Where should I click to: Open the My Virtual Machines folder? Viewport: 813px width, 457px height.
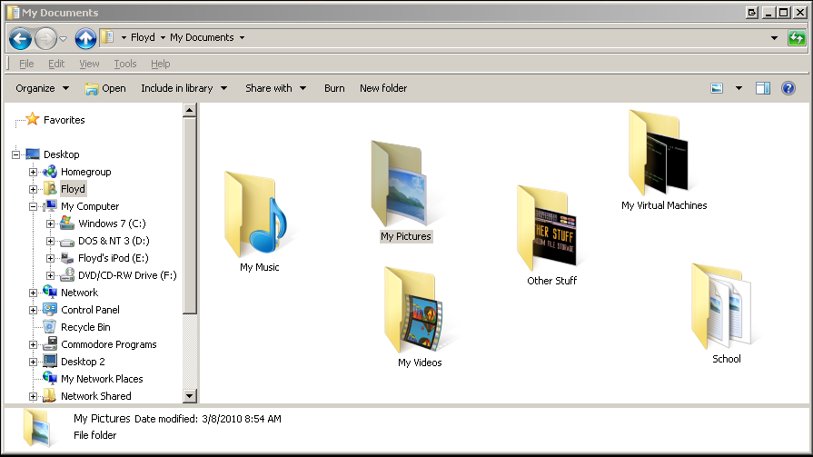[663, 159]
